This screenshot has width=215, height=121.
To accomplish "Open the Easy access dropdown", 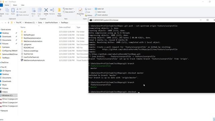I will click(x=69, y=12).
